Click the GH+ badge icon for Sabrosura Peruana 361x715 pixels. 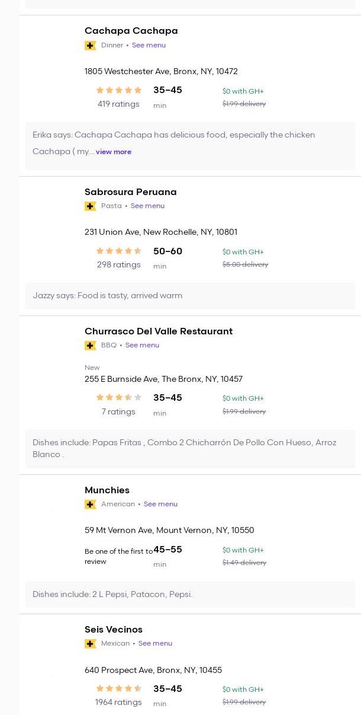click(x=90, y=206)
